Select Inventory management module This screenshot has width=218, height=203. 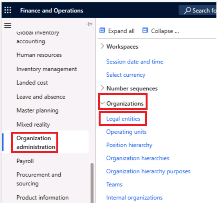(47, 69)
